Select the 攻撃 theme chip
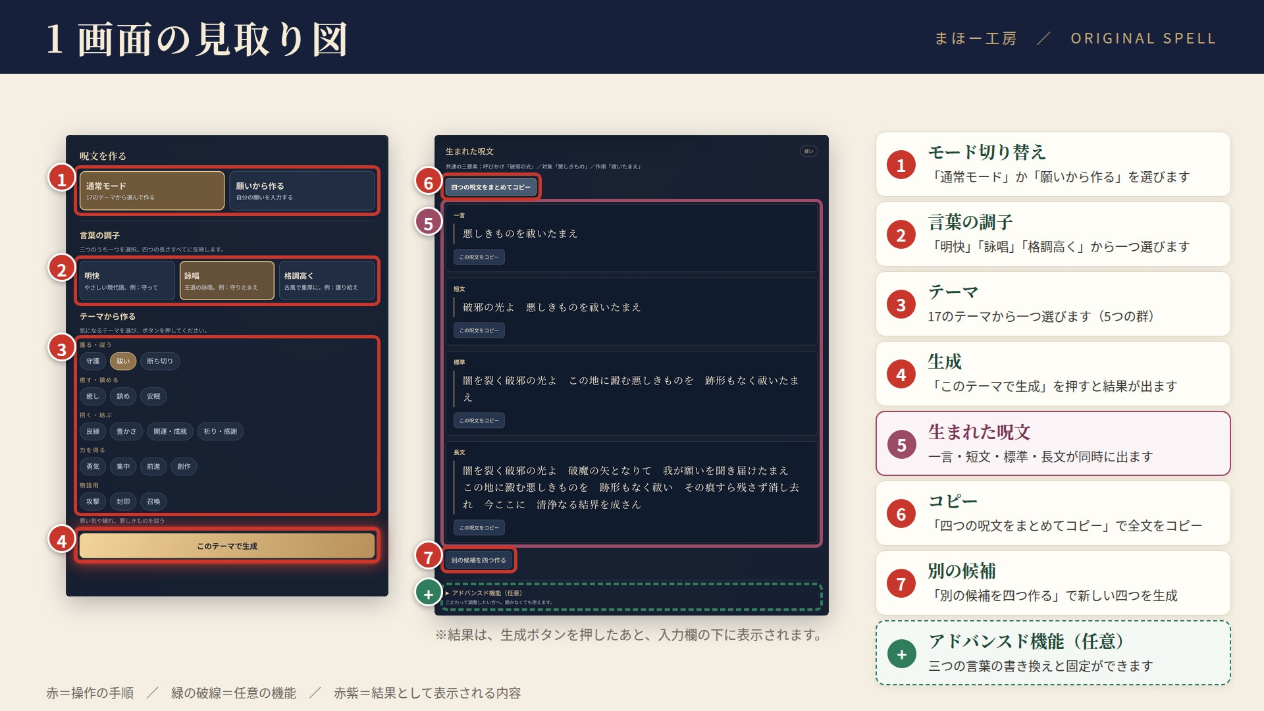 click(x=93, y=502)
